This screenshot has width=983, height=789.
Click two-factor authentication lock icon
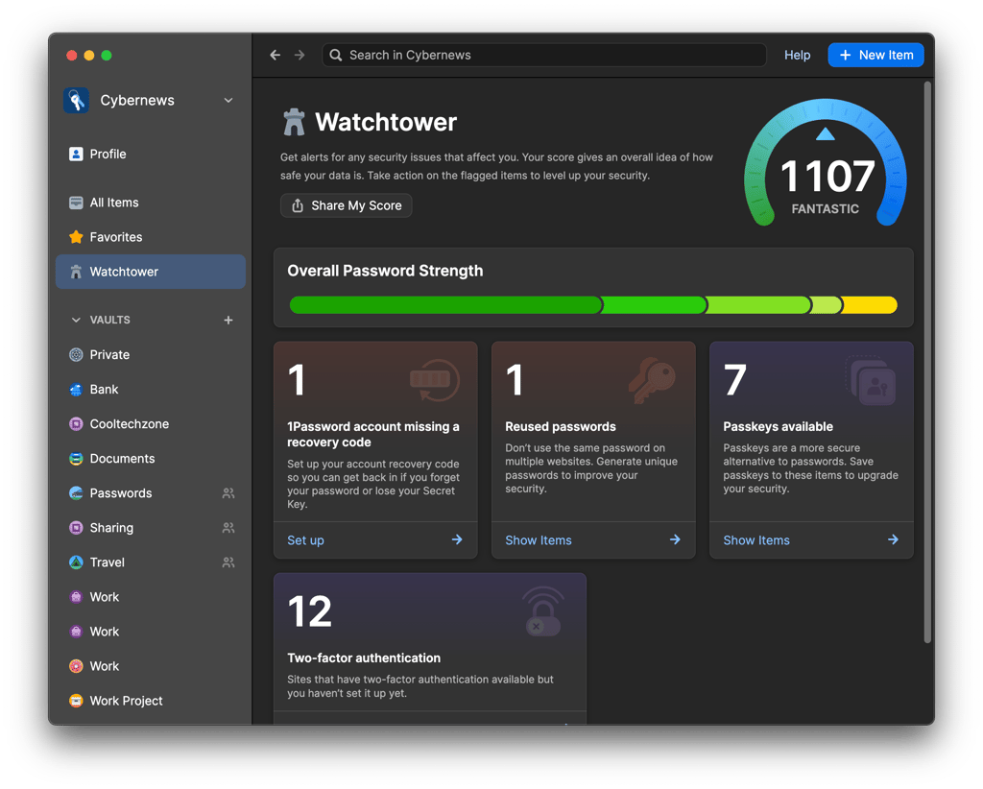(x=543, y=611)
